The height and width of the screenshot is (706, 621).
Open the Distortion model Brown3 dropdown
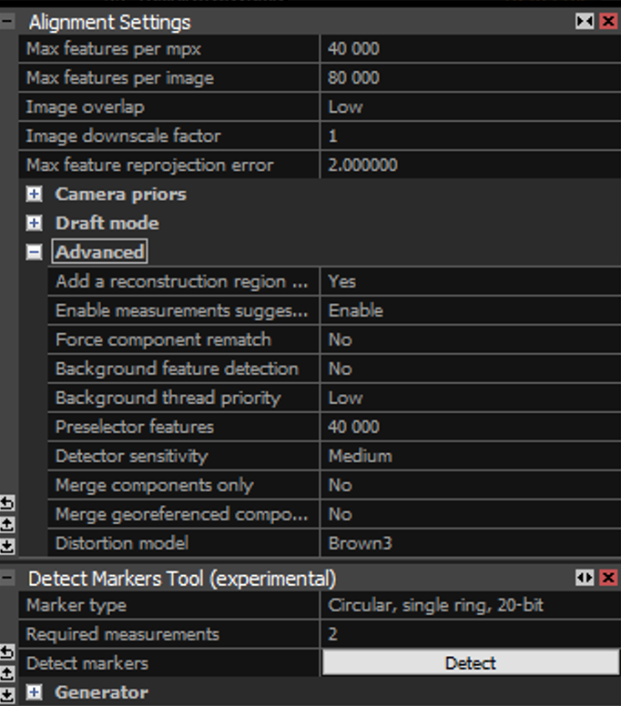(469, 543)
